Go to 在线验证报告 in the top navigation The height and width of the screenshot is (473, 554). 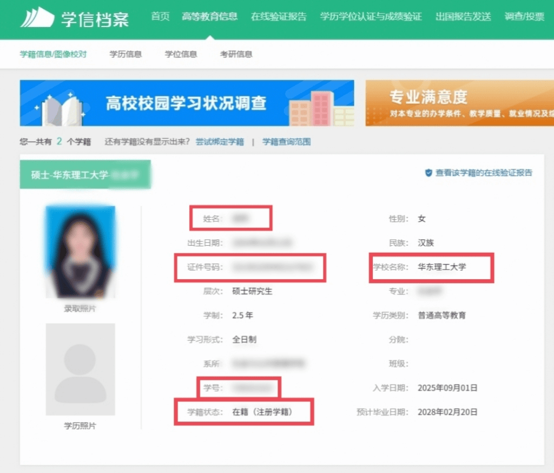coord(279,17)
